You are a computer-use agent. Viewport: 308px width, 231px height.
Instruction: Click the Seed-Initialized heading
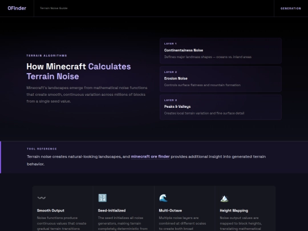[x=112, y=210]
